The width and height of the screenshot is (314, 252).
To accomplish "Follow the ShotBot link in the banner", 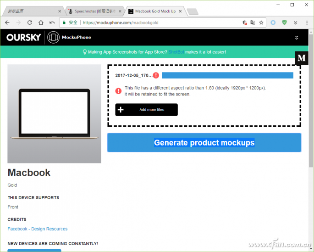I will [176, 52].
